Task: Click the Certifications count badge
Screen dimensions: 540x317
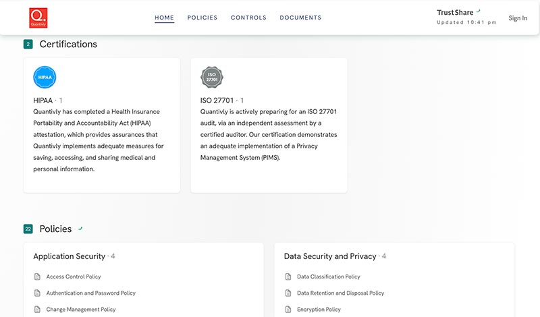Action: click(28, 44)
